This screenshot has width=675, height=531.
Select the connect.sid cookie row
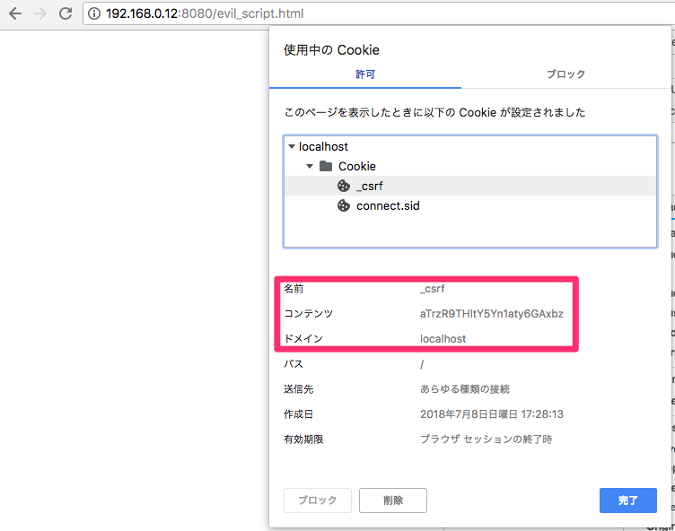tap(470, 205)
